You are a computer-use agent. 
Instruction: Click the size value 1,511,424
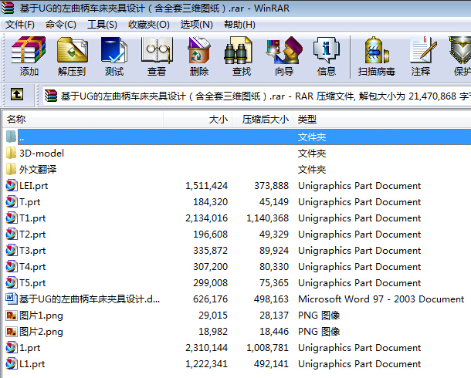[x=206, y=186]
